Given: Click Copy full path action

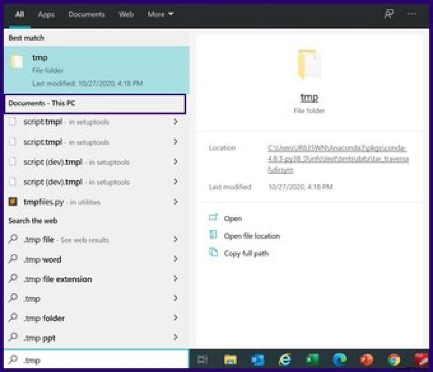Looking at the screenshot, I should pos(246,253).
